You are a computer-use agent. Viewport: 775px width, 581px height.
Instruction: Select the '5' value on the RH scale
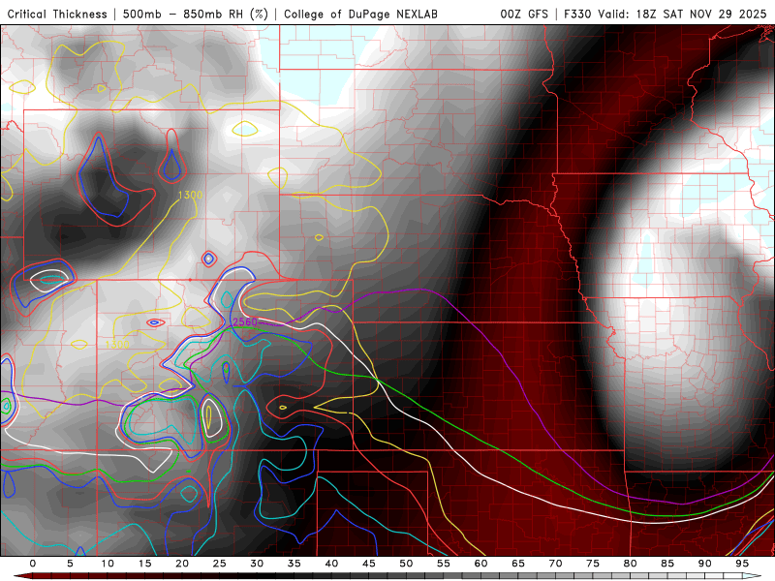coord(70,564)
